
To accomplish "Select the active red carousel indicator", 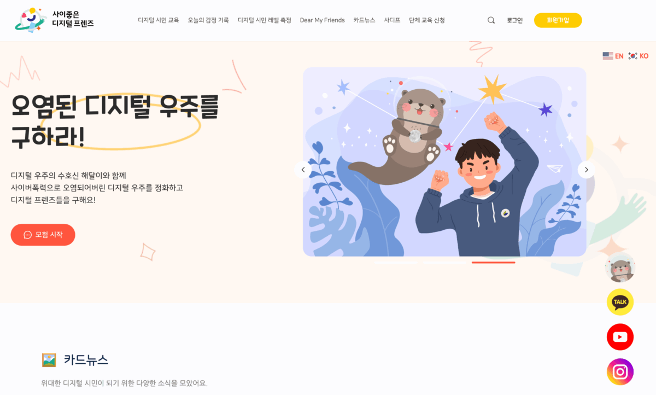I will pyautogui.click(x=494, y=263).
